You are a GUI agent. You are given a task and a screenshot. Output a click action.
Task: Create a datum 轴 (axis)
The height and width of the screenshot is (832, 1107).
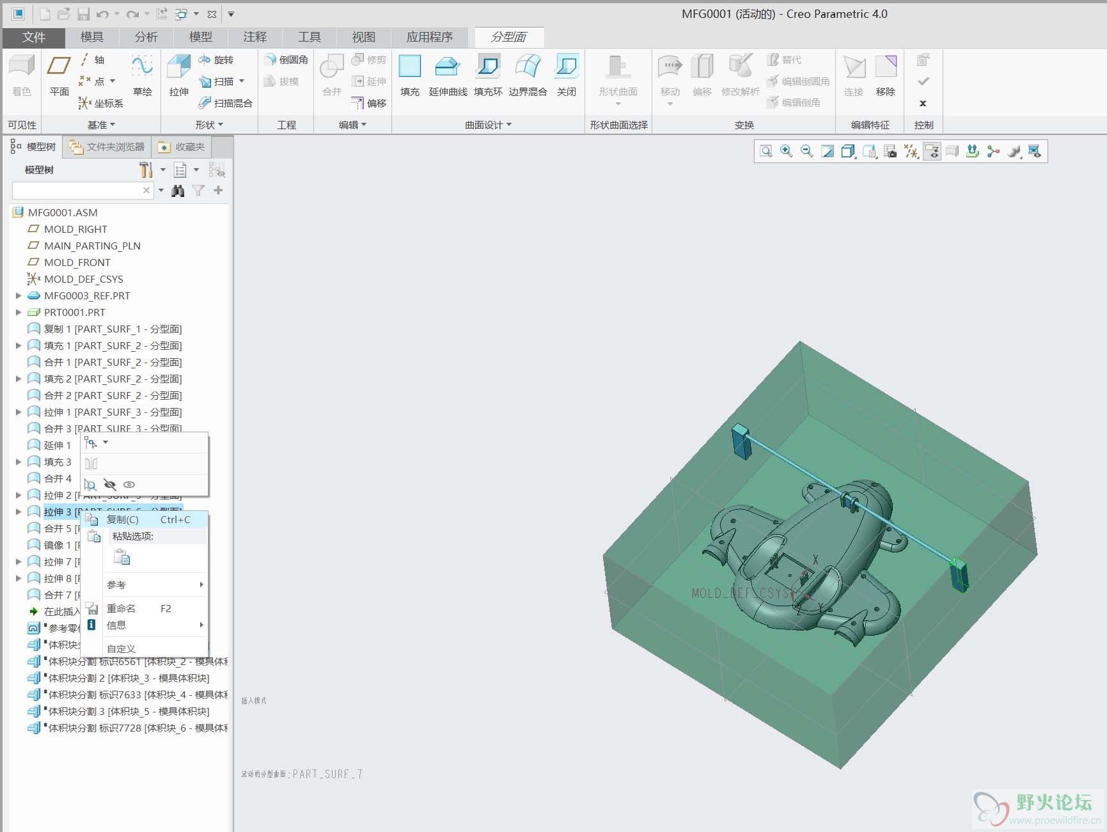92,59
